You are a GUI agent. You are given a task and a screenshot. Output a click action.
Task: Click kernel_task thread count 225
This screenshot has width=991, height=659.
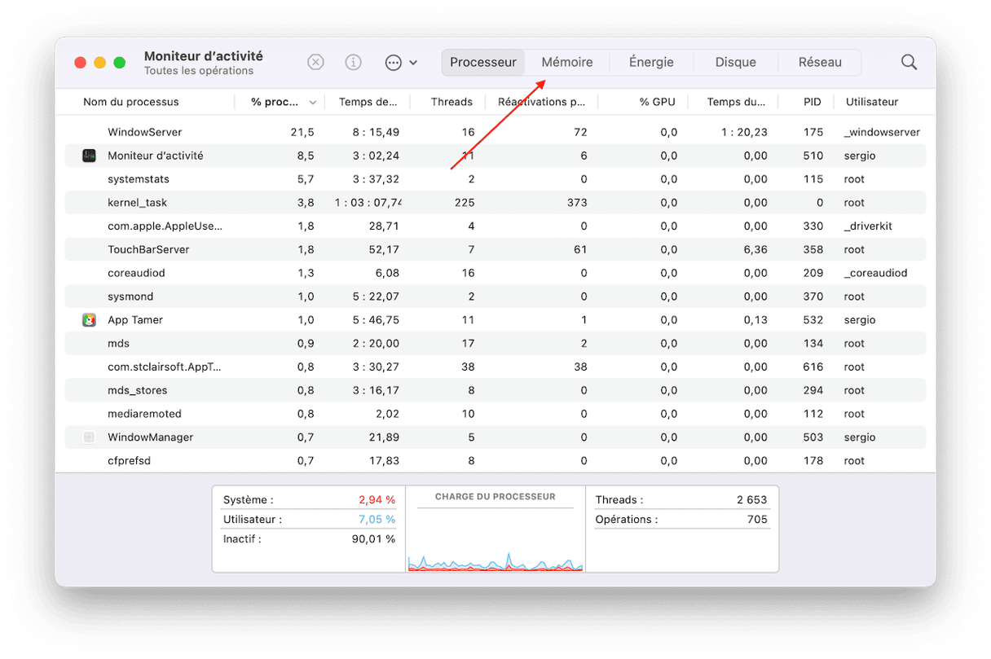(465, 203)
